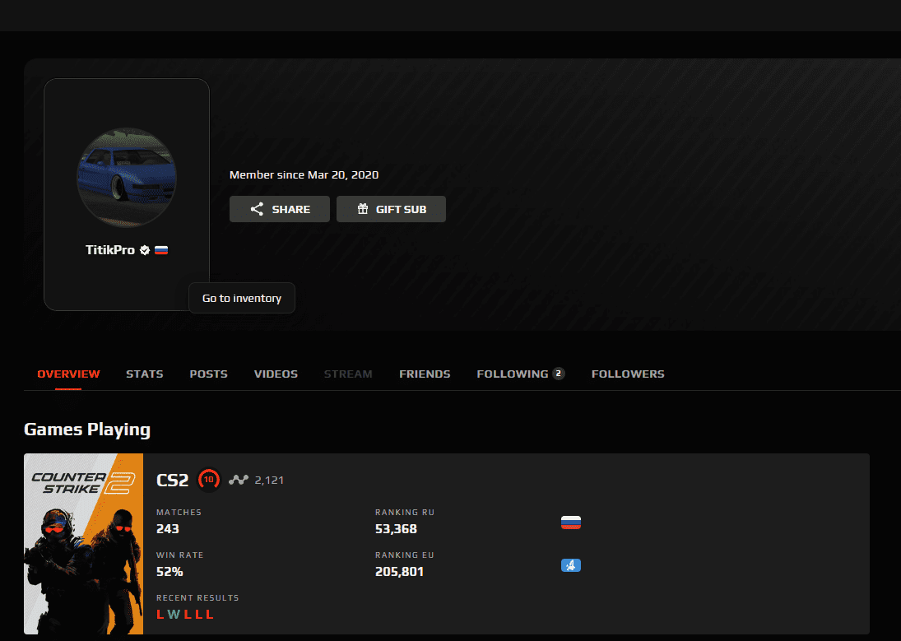901x641 pixels.
Task: Click Go to inventory
Action: [x=242, y=298]
